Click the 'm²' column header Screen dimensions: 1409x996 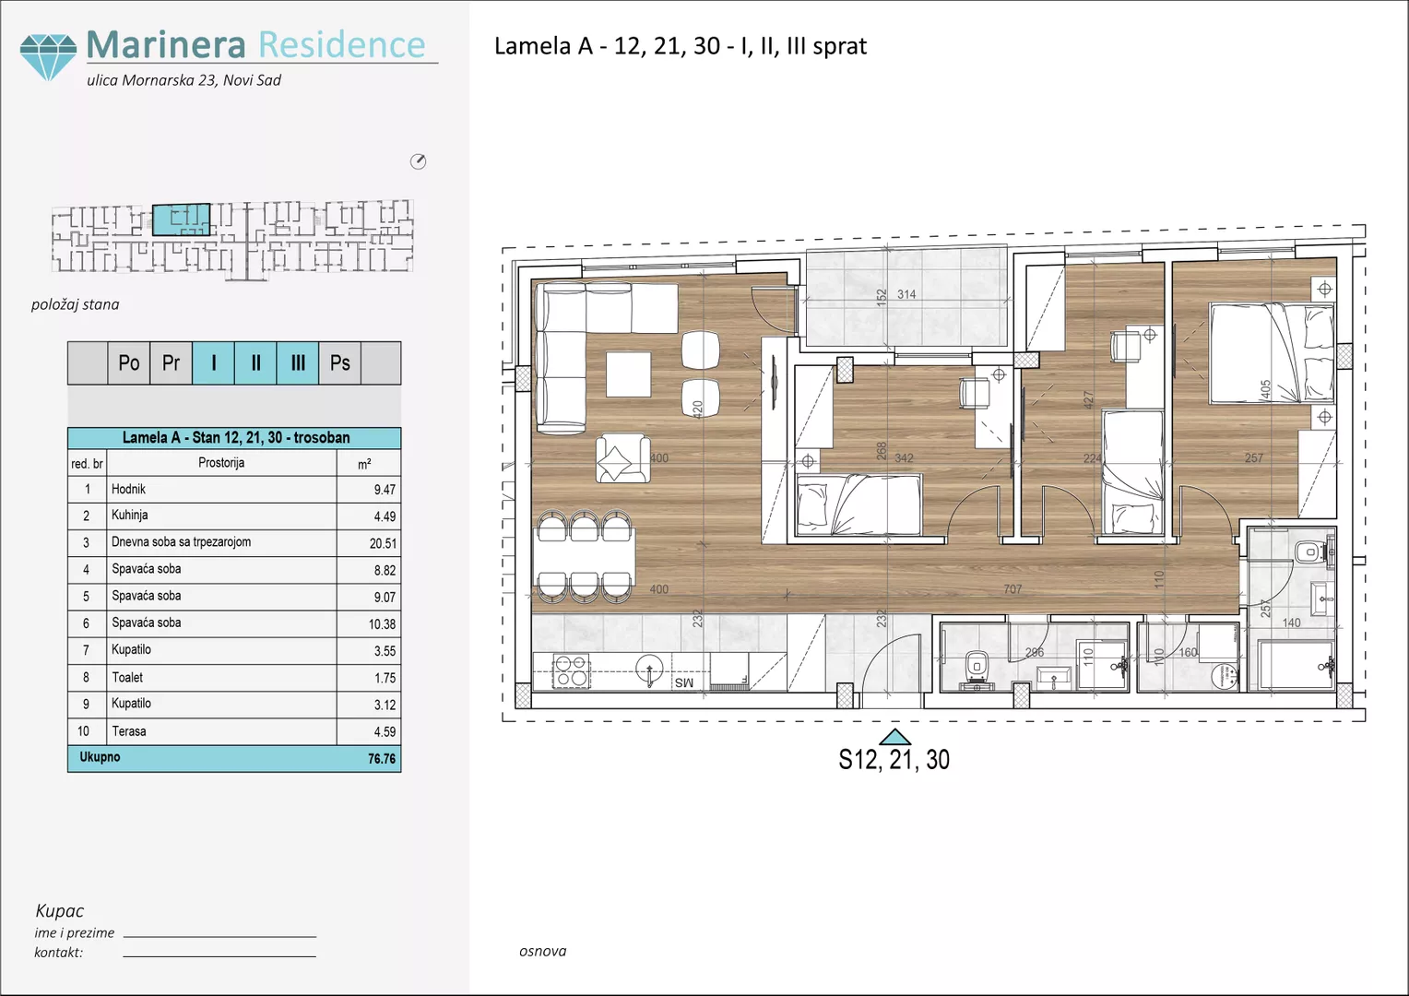[364, 464]
